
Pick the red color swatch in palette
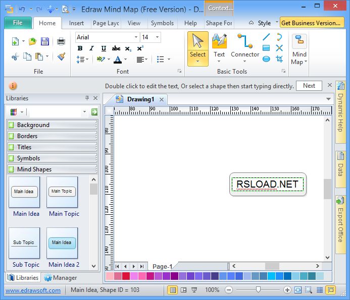click(x=126, y=276)
